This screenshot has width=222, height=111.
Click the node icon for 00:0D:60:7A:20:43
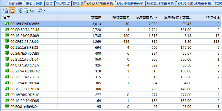click(7, 29)
